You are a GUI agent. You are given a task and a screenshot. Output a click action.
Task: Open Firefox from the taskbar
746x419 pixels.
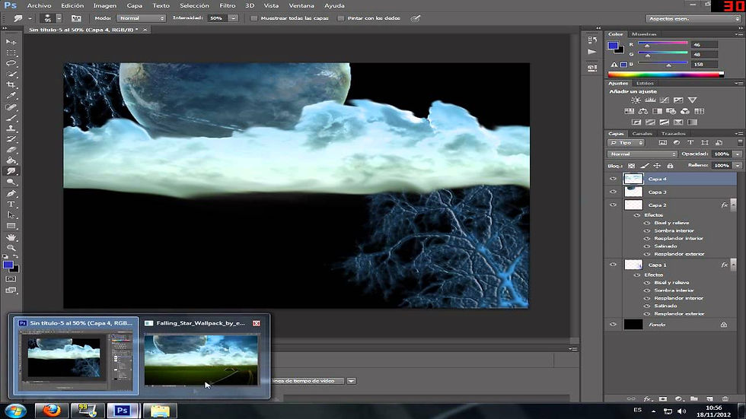[x=51, y=411]
